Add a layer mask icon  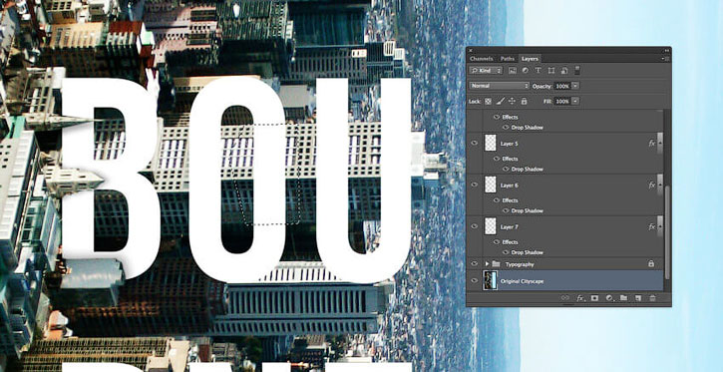594,298
